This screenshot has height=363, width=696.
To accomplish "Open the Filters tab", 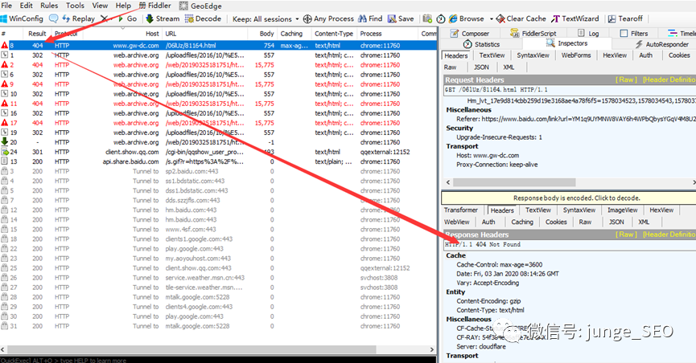I will [x=634, y=33].
